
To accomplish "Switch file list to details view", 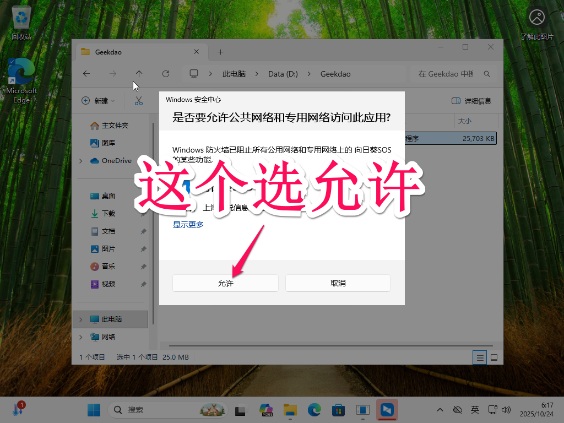I will (479, 357).
